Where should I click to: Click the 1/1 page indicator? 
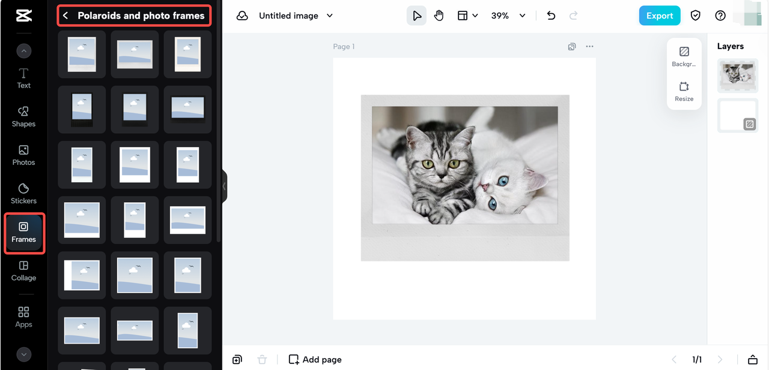coord(697,360)
